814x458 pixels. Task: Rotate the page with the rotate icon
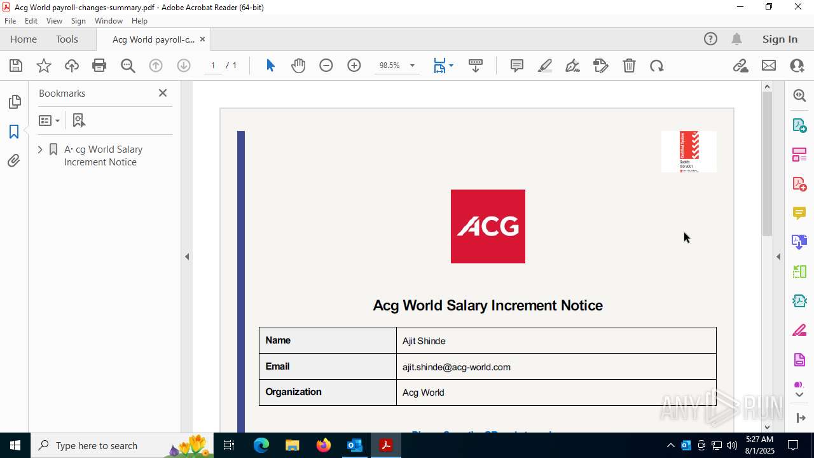657,66
